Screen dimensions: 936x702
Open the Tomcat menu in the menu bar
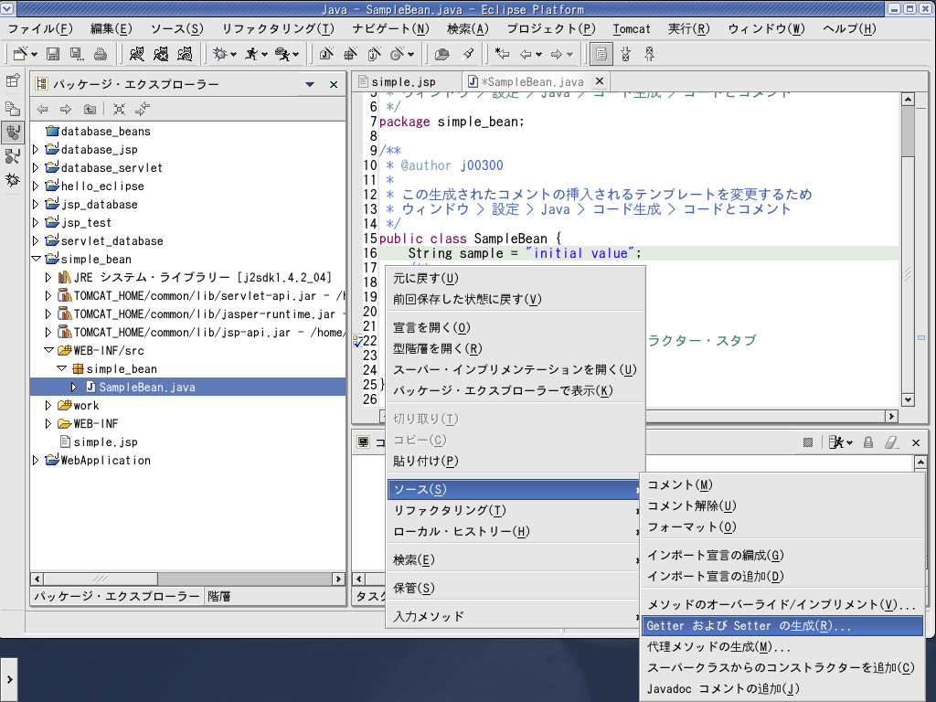point(631,28)
